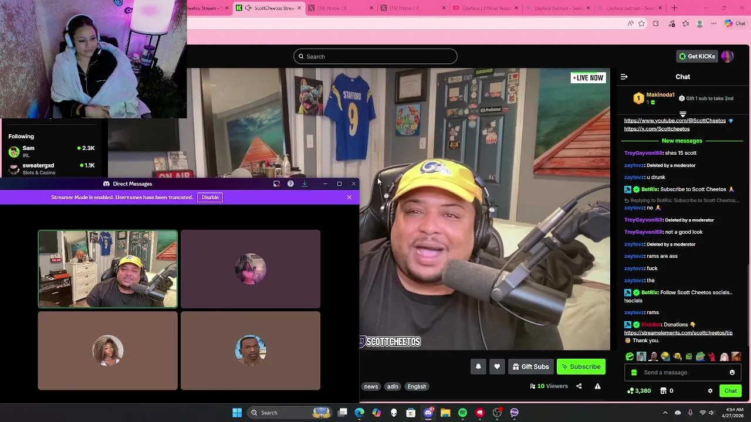751x422 pixels.
Task: Collapse the chat panel with the arrow icon
Action: 624,77
